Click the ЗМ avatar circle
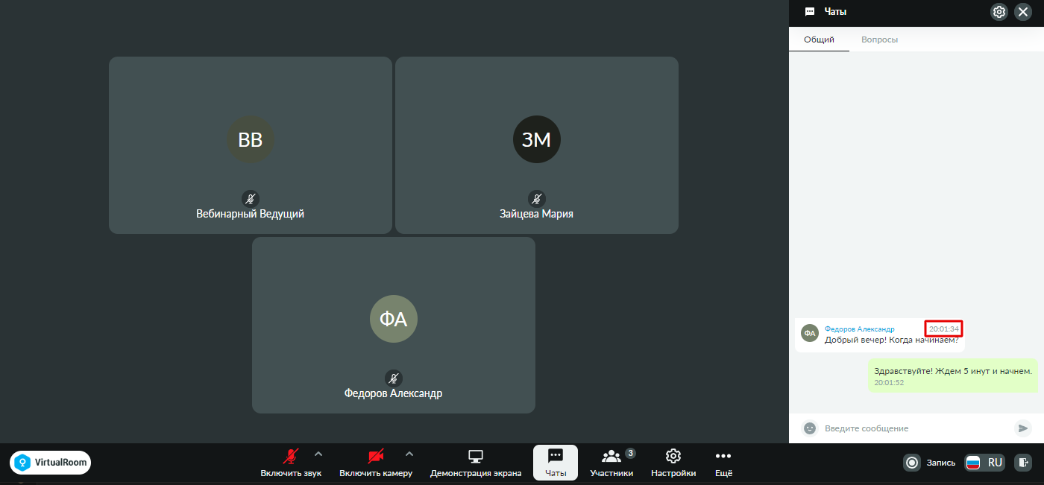Screen dimensions: 1044x485 pos(537,139)
